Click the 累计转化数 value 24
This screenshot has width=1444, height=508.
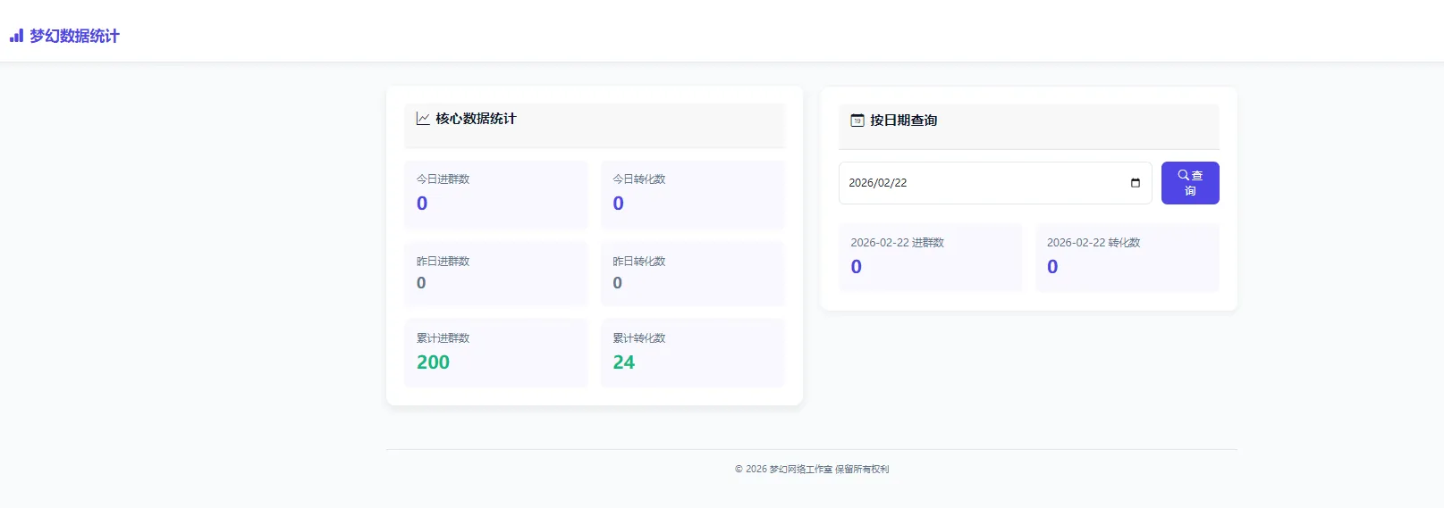tap(623, 362)
